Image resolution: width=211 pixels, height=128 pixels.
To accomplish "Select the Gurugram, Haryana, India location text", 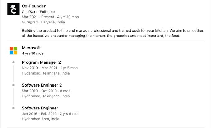I will tap(43, 22).
